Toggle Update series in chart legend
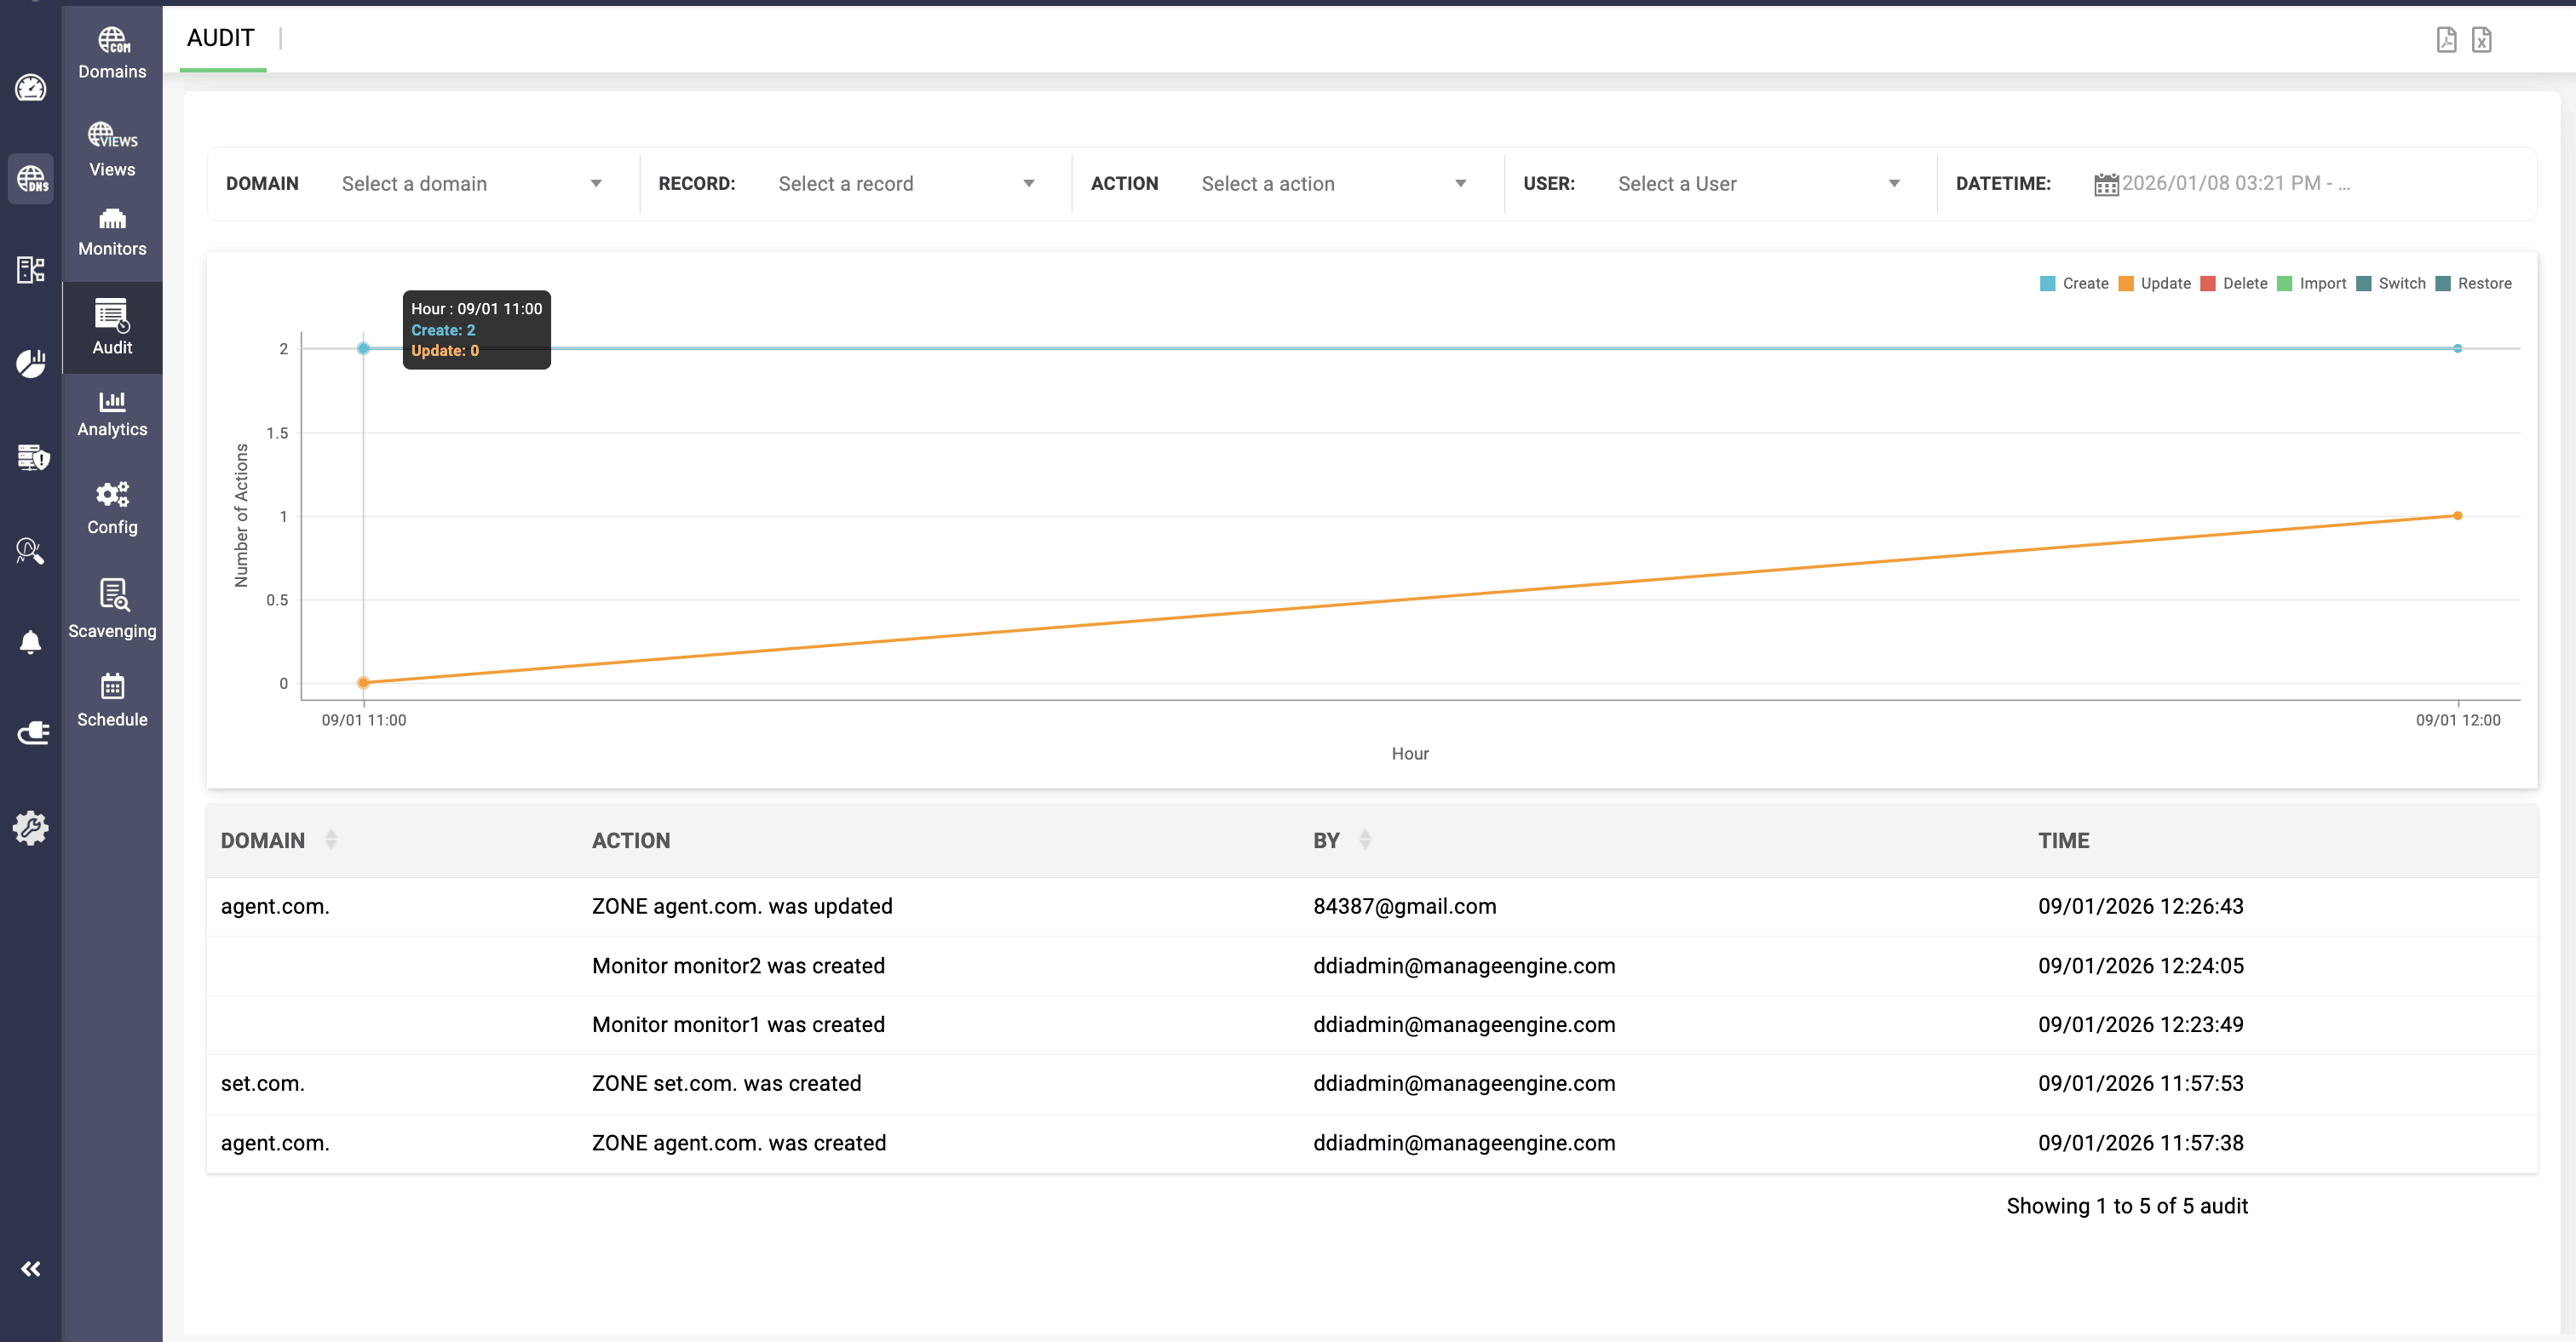 2155,284
